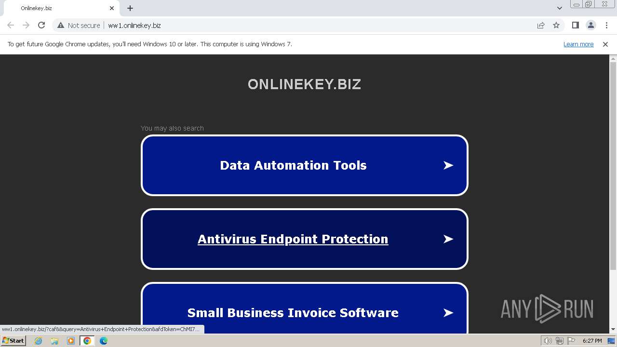Open the Windows Start menu
Screen dimensions: 617x347
tap(13, 341)
